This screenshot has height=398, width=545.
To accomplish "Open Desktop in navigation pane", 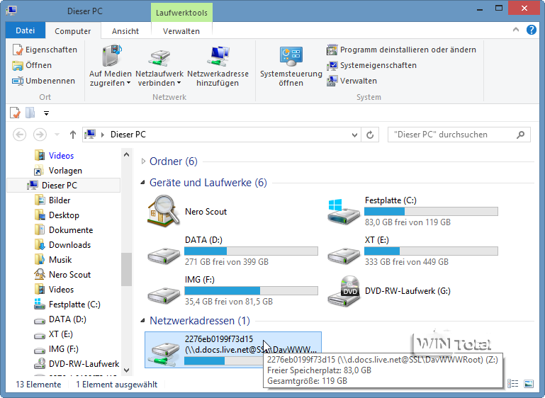I will click(57, 215).
